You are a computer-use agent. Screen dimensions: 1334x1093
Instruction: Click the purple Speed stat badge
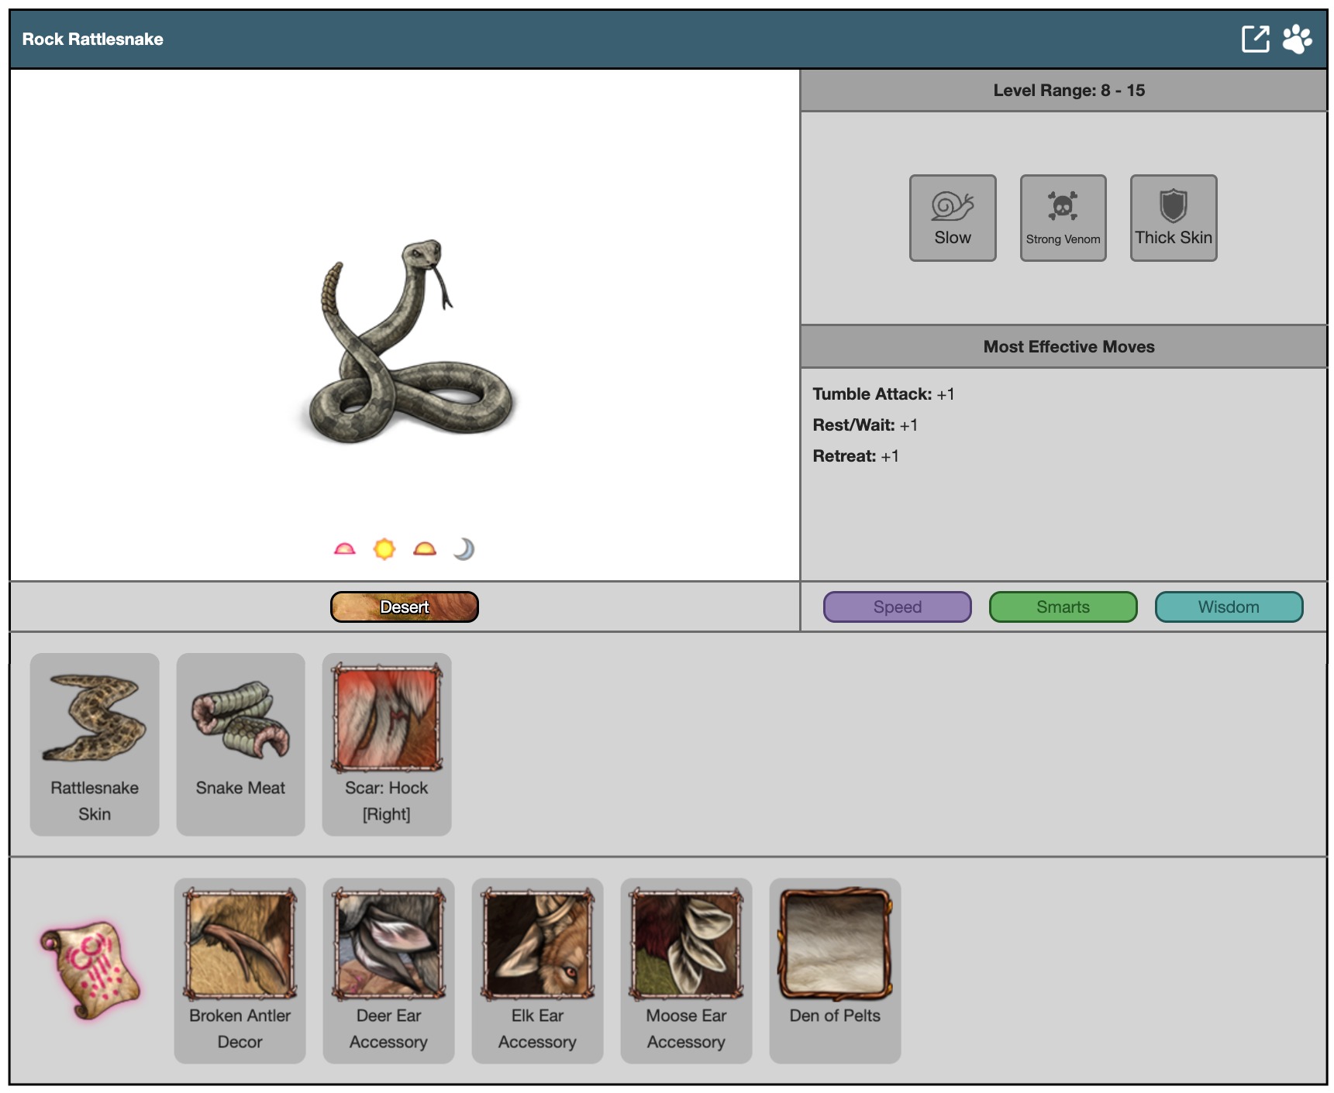click(897, 607)
